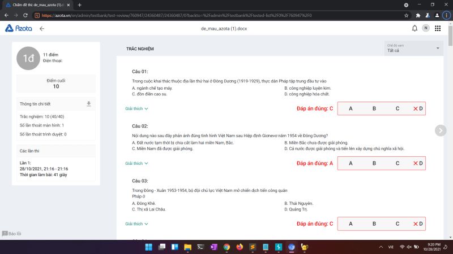Download detailed info with download icon
The width and height of the screenshot is (453, 254).
pyautogui.click(x=89, y=104)
